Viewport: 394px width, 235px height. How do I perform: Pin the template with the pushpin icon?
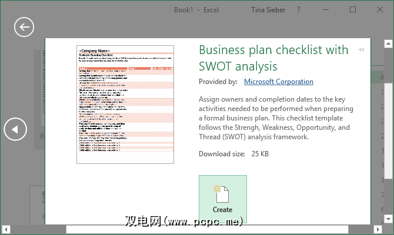point(361,50)
